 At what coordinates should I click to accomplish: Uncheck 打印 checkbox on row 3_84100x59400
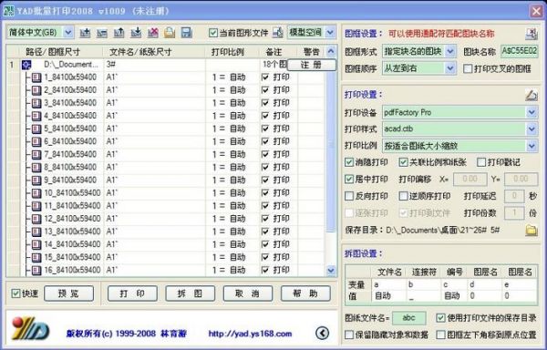pos(265,103)
